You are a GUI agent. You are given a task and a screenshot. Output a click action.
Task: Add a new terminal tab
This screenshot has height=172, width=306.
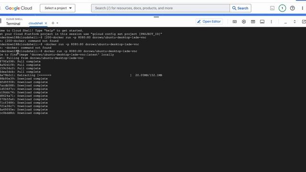coord(53,23)
